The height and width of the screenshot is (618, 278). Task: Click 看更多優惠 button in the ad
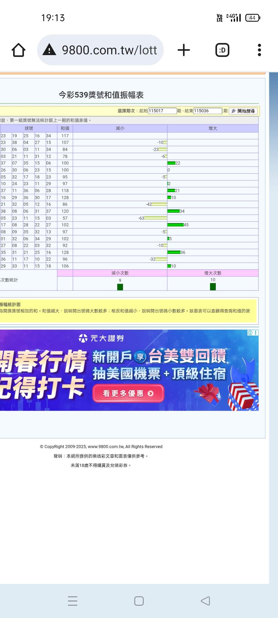(128, 393)
